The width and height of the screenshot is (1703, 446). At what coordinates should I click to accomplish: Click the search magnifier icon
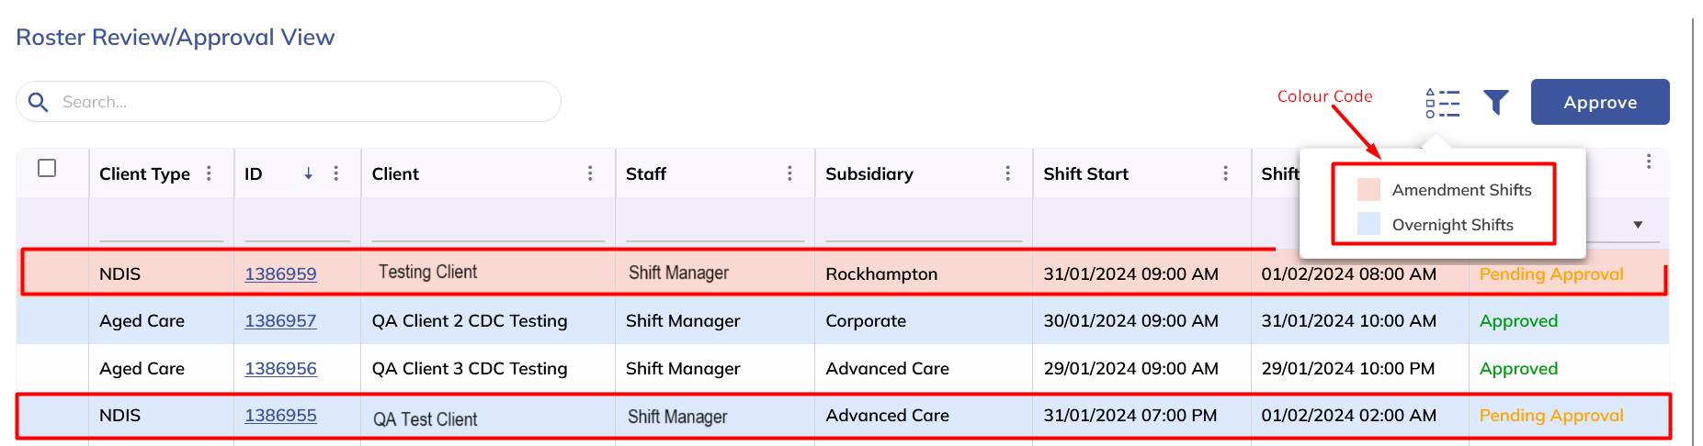pos(38,102)
